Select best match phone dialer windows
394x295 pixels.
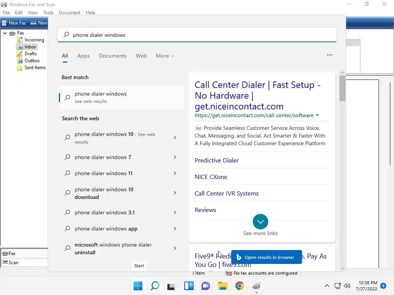click(x=121, y=97)
